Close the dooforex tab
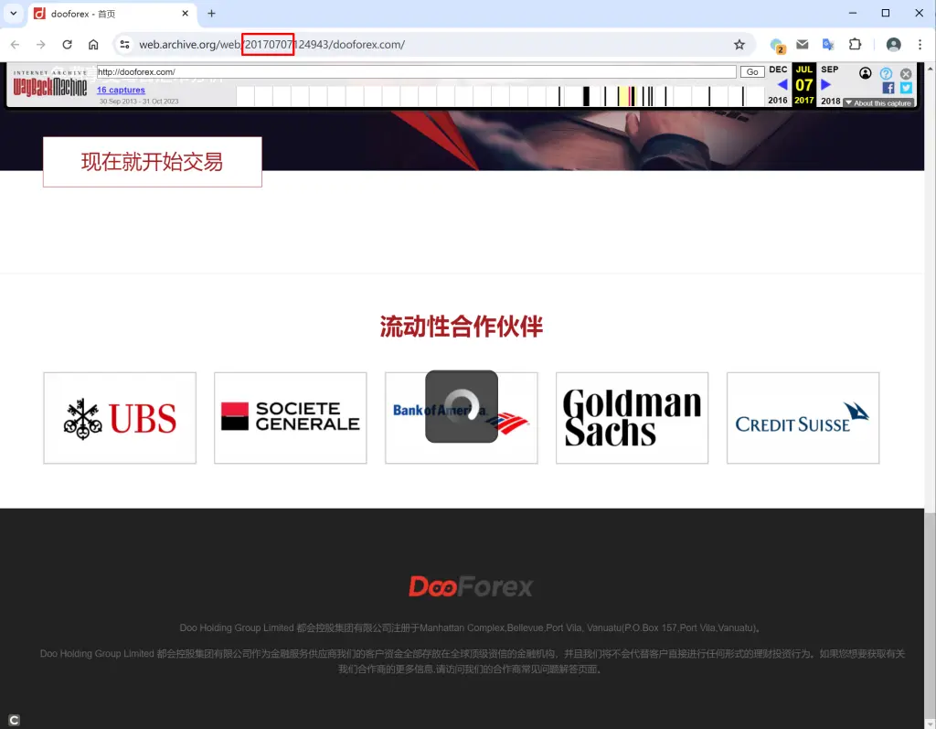This screenshot has height=729, width=936. point(185,13)
